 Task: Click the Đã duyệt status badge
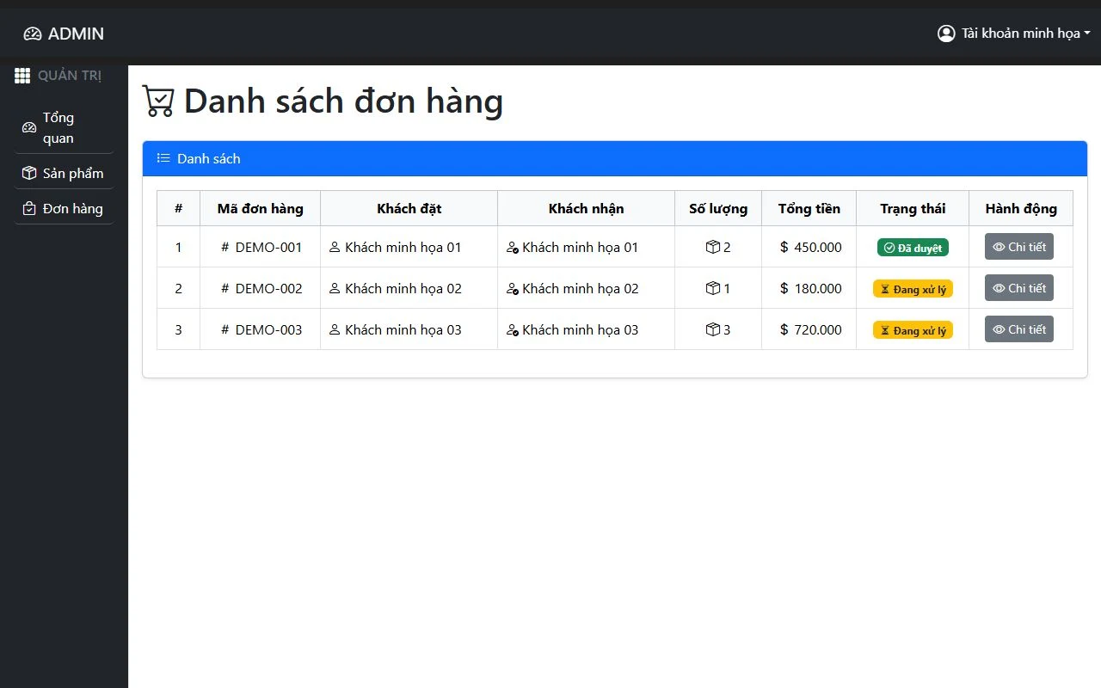point(913,248)
